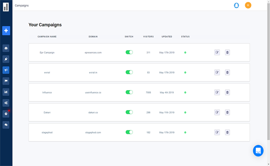Toggle the Dakari campaign switch
270x166 pixels.
(129, 112)
